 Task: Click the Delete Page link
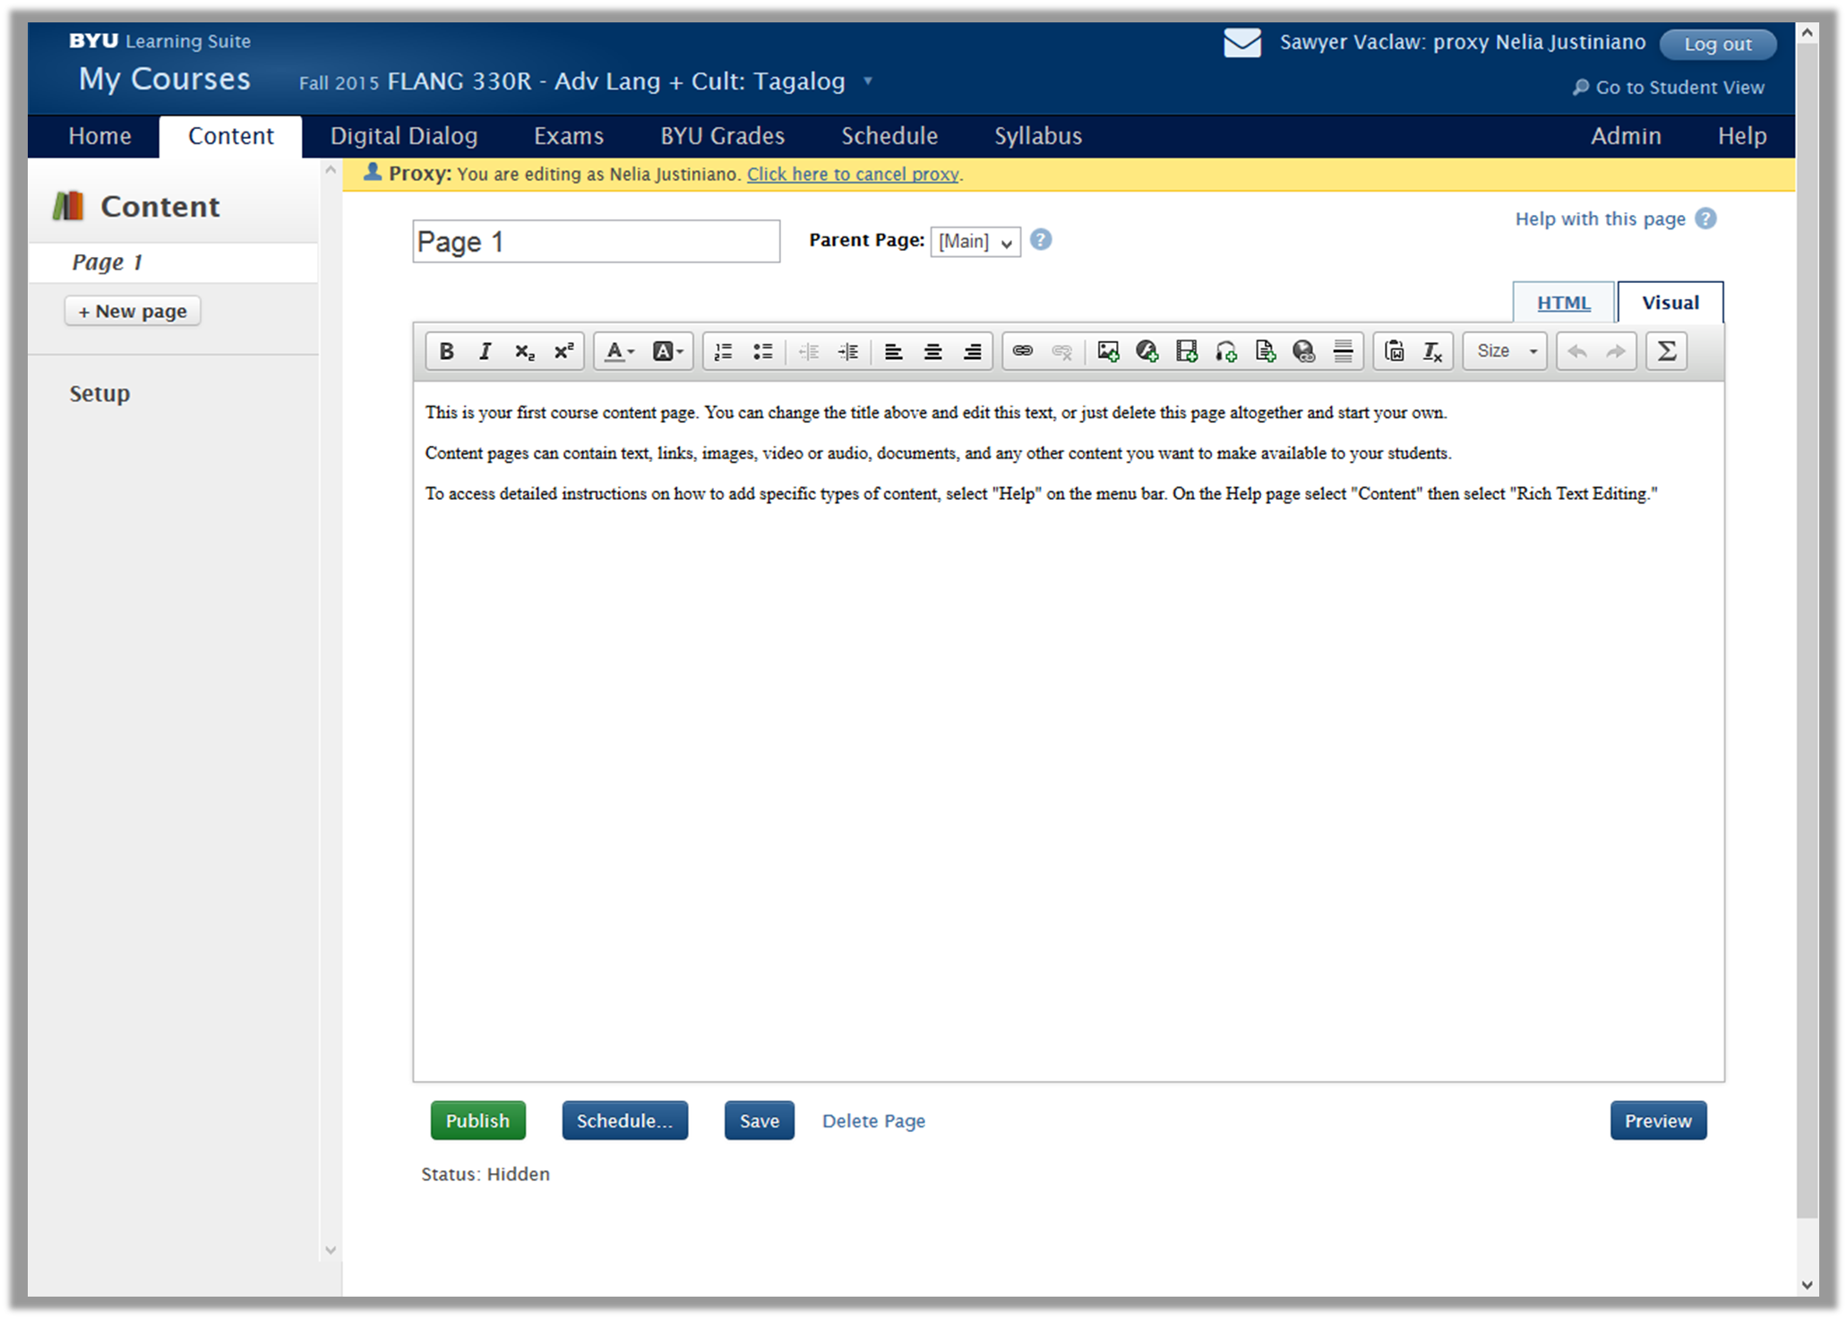873,1121
